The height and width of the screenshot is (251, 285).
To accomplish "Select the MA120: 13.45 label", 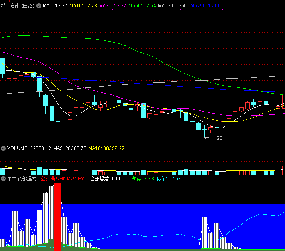I will coord(173,6).
